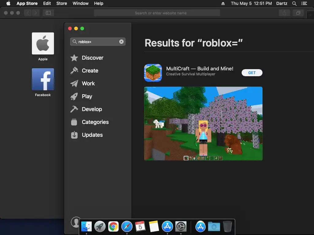The width and height of the screenshot is (314, 235).
Task: Click the App Store search field
Action: (98, 42)
